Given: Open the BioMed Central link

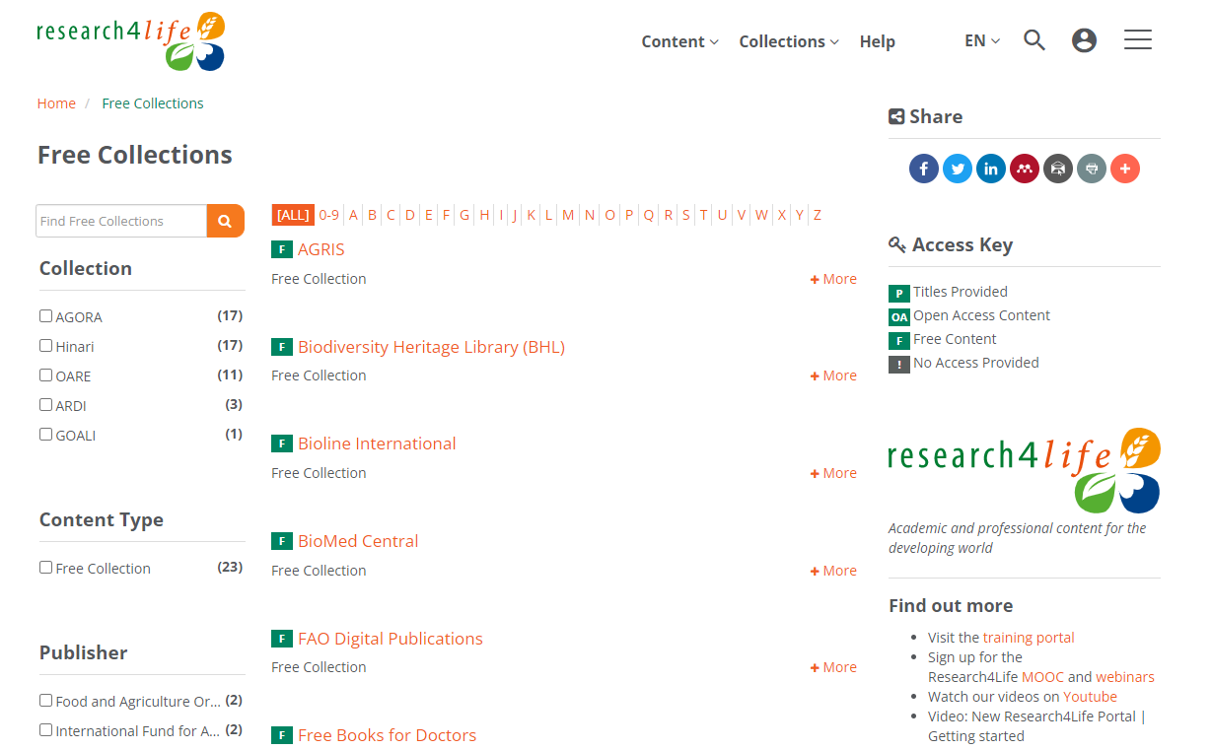Looking at the screenshot, I should point(358,541).
